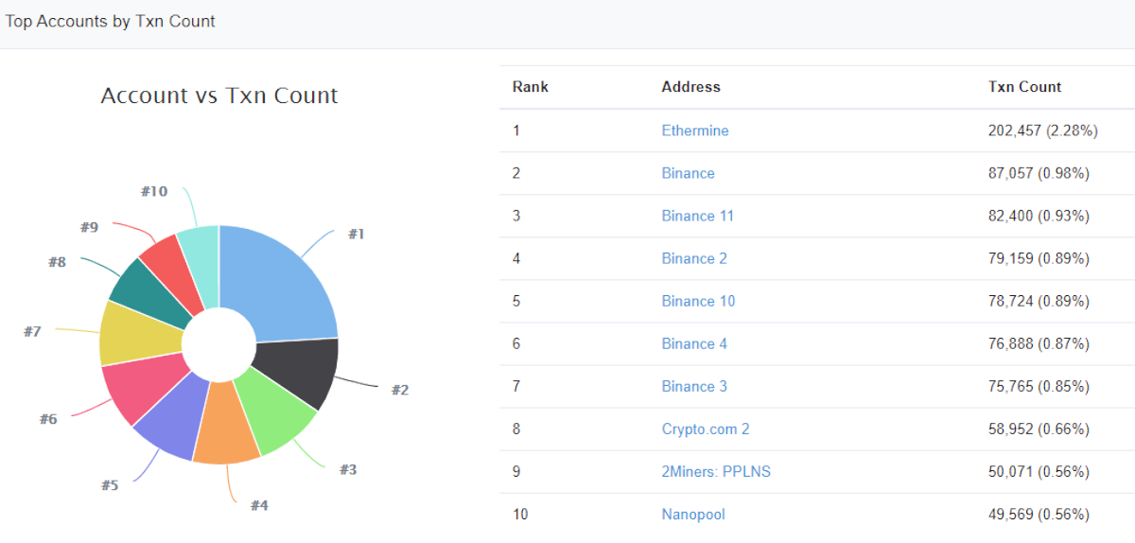Open the Ethermine address link
Image resolution: width=1135 pixels, height=543 pixels.
point(695,131)
